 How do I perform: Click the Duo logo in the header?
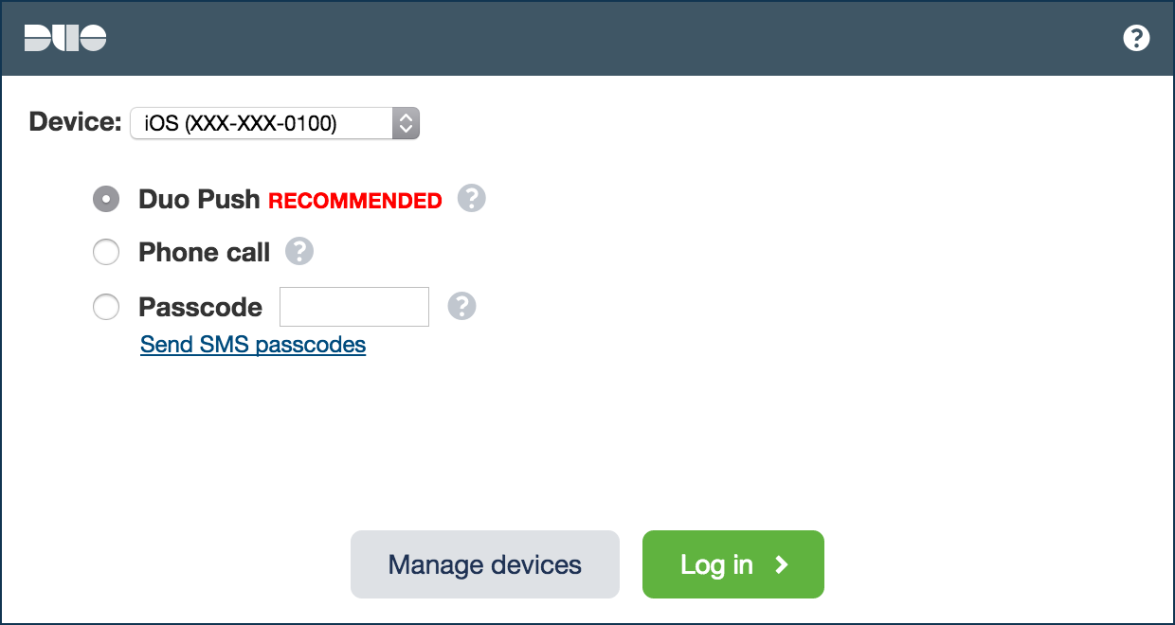click(x=65, y=38)
